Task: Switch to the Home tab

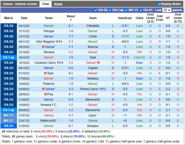Action: (x=58, y=4)
